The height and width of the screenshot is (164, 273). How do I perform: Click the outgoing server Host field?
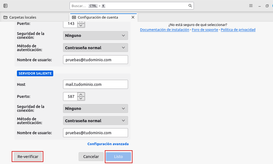click(95, 84)
